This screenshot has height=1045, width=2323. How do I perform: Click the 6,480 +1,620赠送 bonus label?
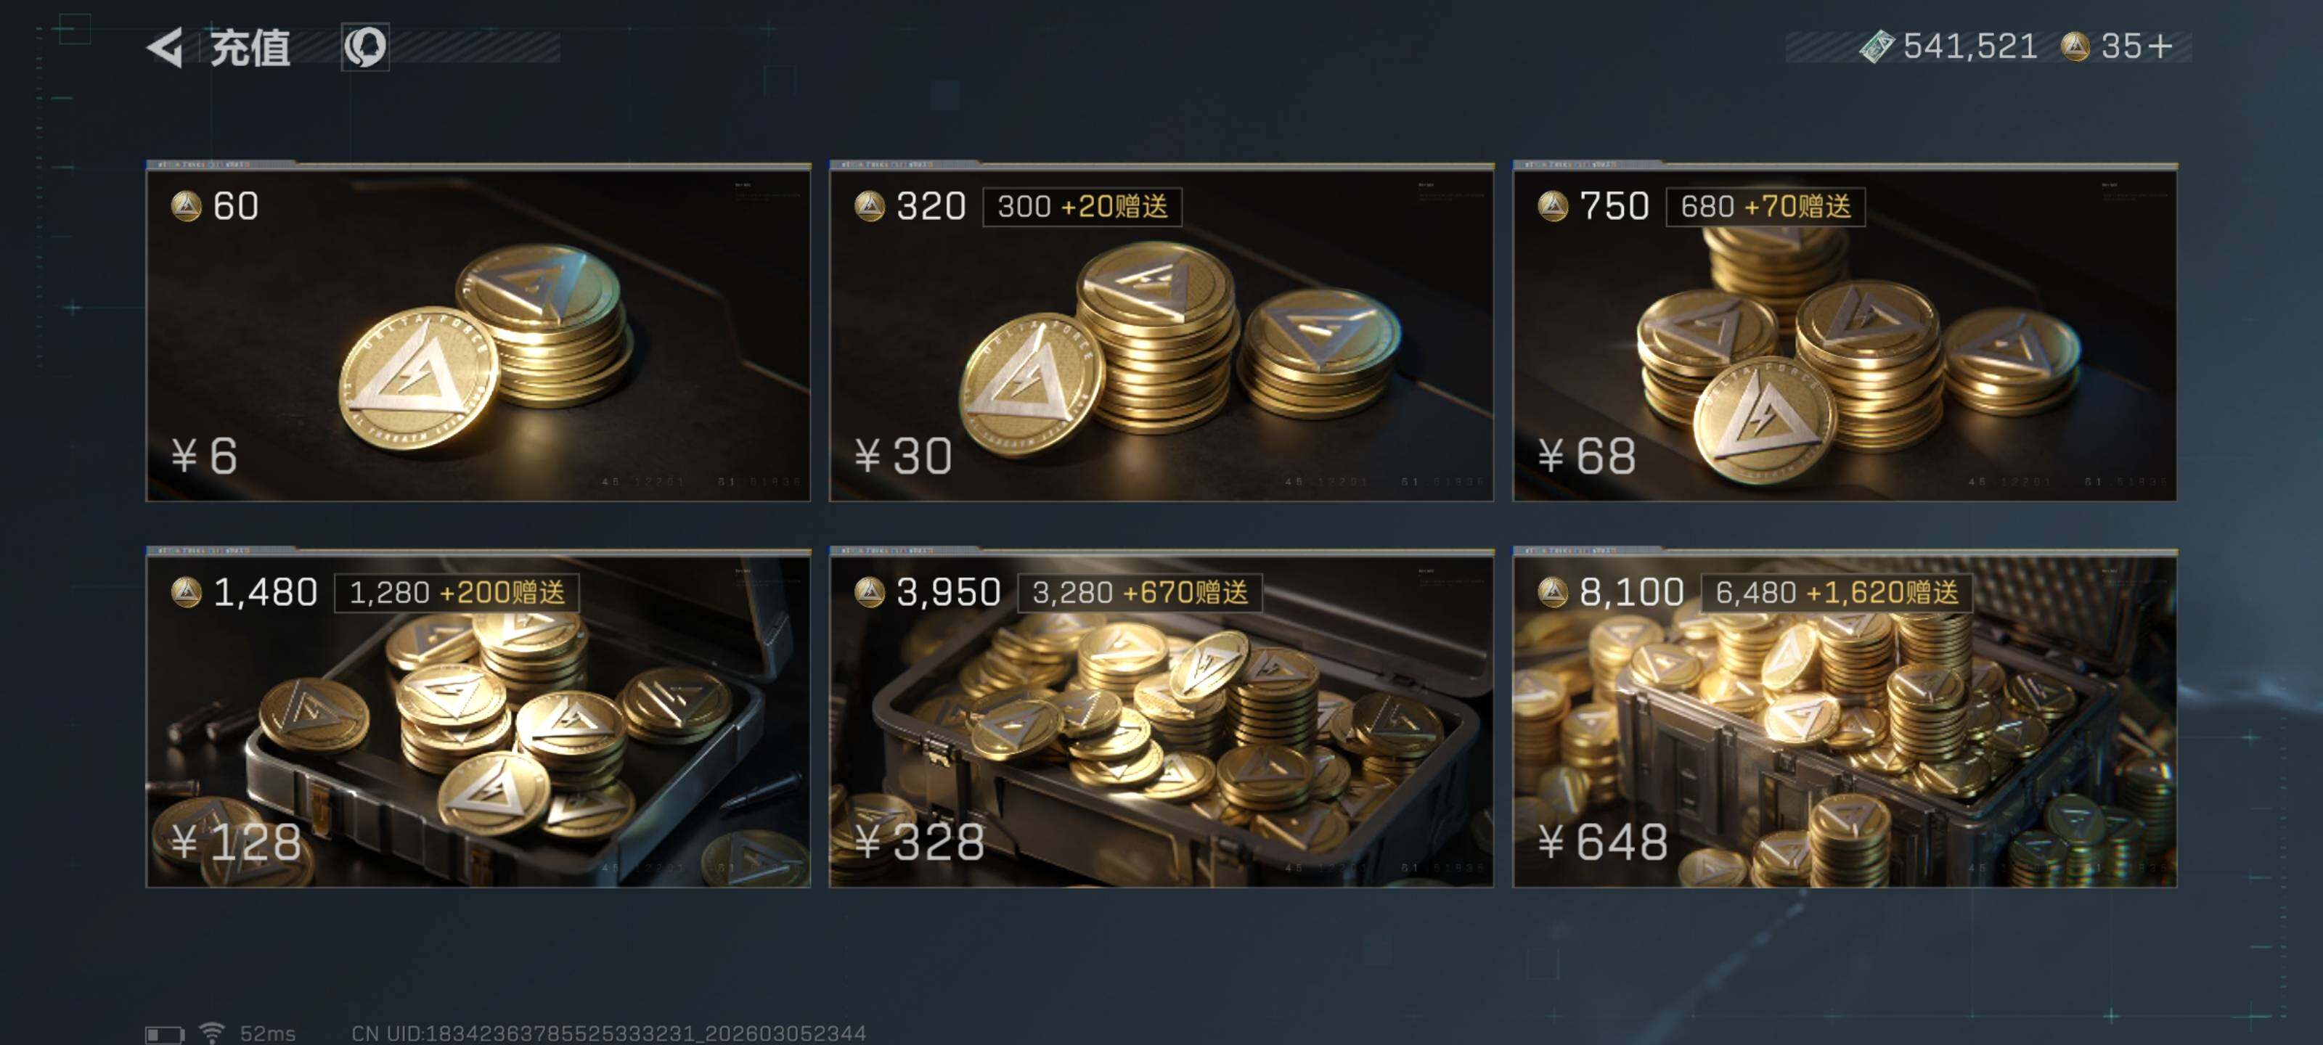coord(1837,592)
